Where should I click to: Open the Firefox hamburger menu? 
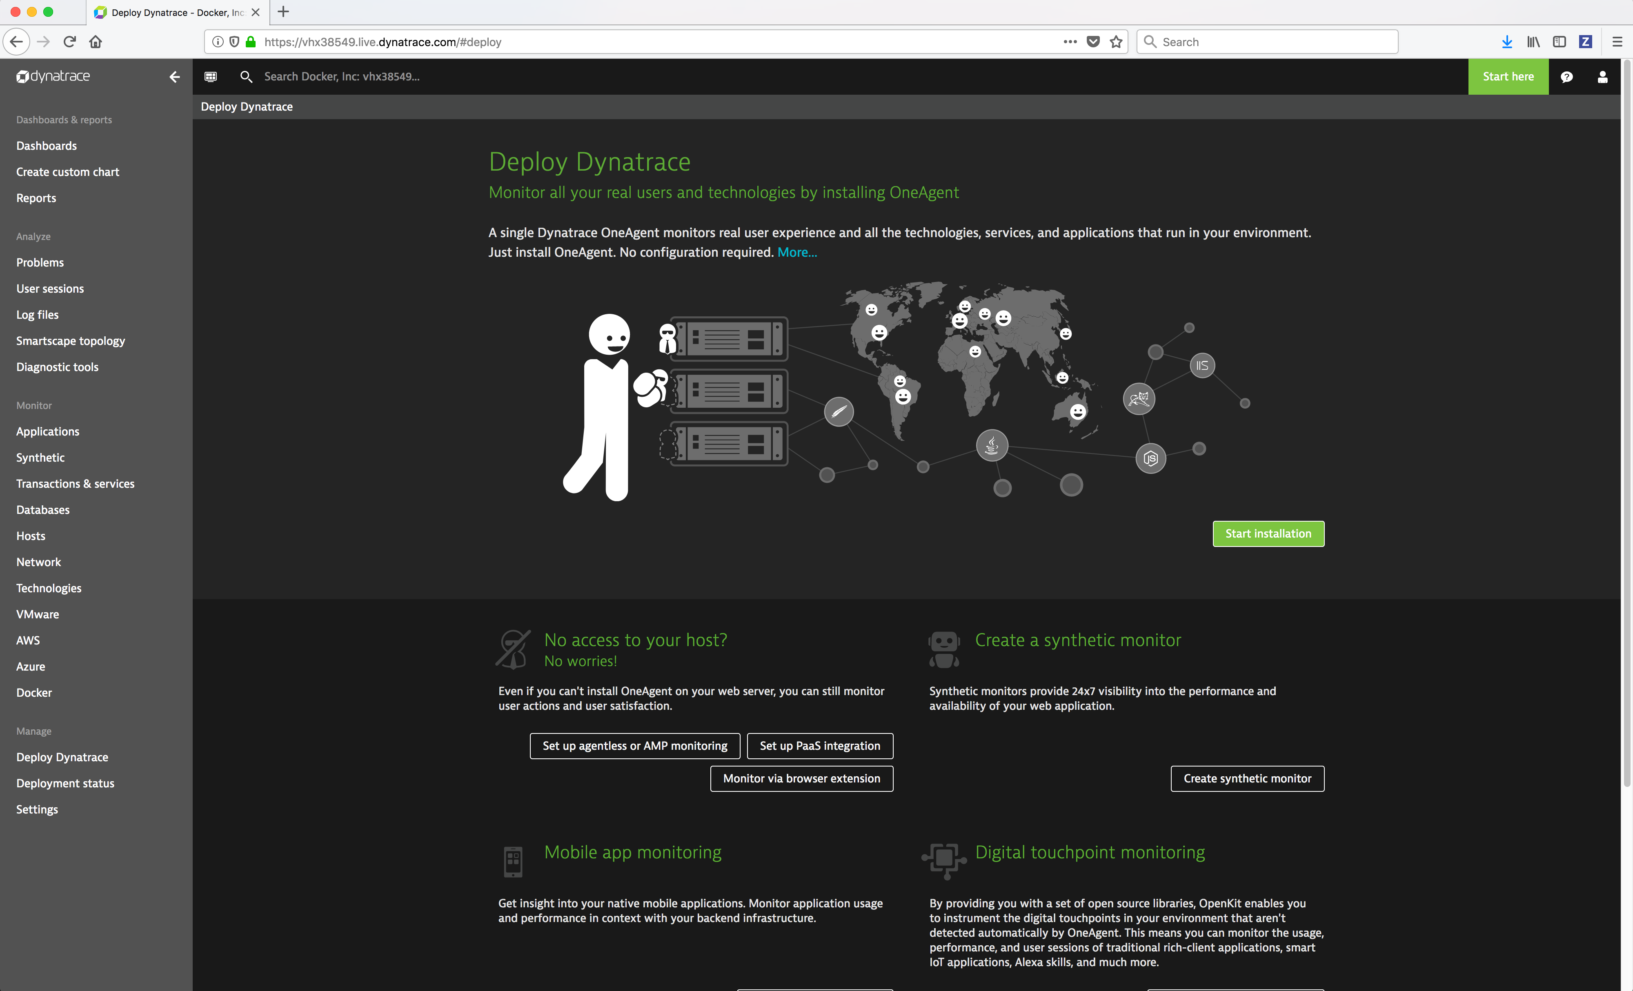pyautogui.click(x=1617, y=42)
